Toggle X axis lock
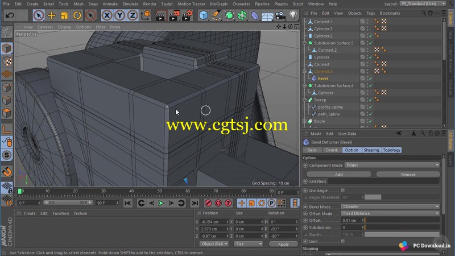 pyautogui.click(x=107, y=15)
